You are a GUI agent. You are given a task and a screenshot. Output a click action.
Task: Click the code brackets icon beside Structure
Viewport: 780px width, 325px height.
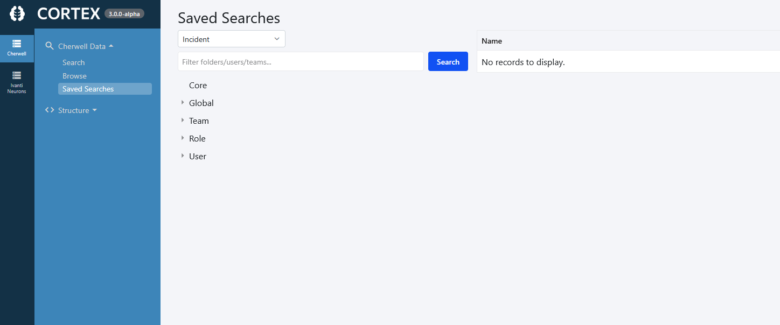tap(49, 110)
